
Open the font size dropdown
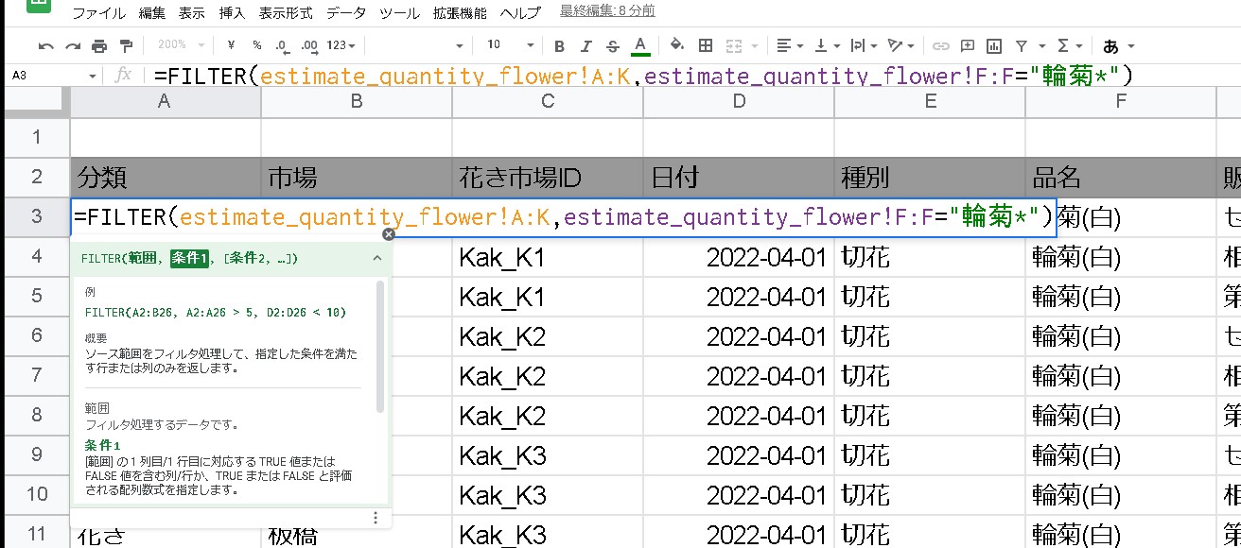(x=508, y=44)
